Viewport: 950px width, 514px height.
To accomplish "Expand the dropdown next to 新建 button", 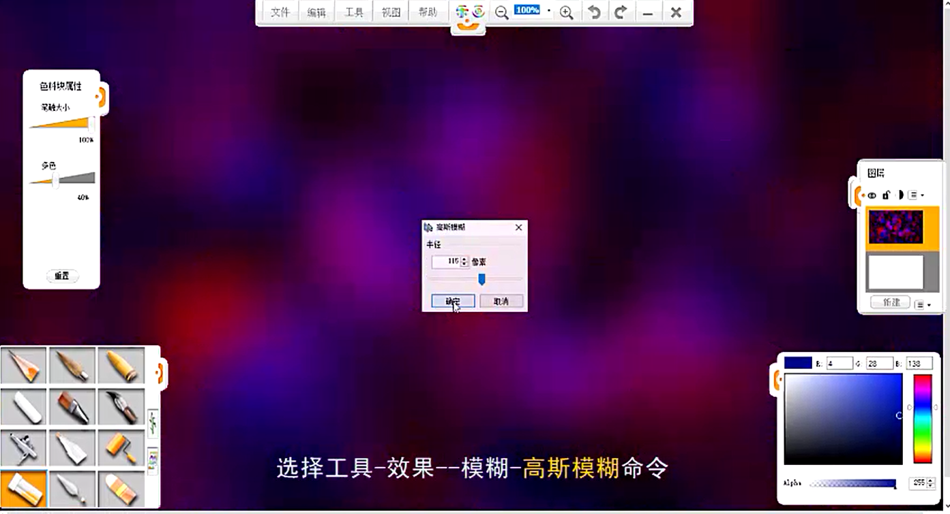I will pyautogui.click(x=923, y=305).
